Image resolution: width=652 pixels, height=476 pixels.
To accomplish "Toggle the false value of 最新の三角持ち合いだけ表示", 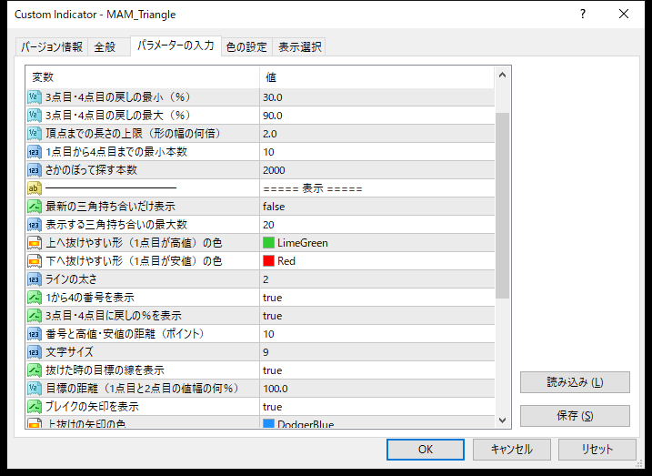I will coord(376,207).
